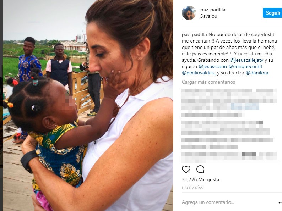Screen dimensions: 282x211
Task: Visit the @danilora mention
Action: click(257, 73)
